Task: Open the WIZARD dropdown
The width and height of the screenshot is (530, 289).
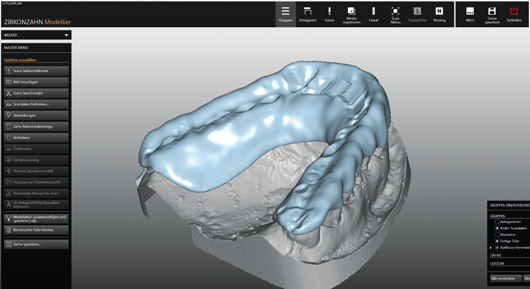Action: click(36, 35)
